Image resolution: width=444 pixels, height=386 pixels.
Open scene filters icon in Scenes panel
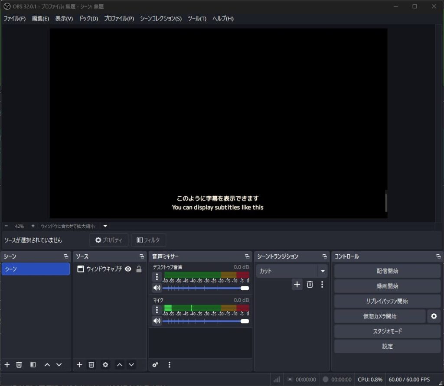(x=33, y=365)
